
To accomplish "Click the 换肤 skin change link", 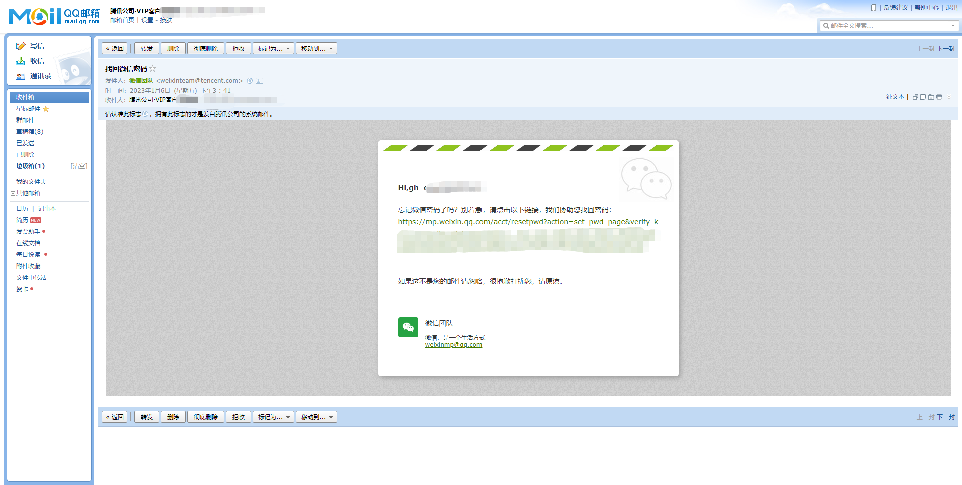I will [166, 20].
